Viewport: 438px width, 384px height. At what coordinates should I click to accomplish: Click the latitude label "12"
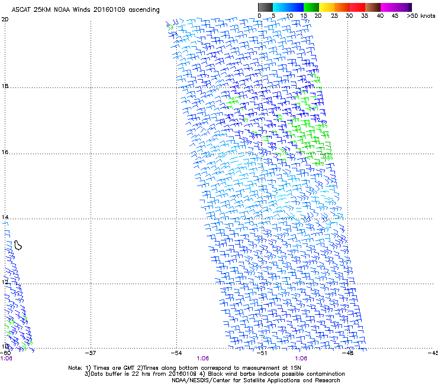tap(5, 282)
